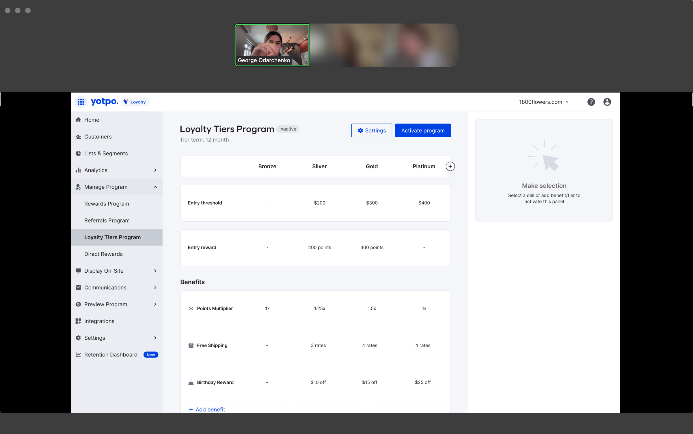Select the Gold entry threshold $300 cell
Image resolution: width=693 pixels, height=434 pixels.
coord(372,203)
